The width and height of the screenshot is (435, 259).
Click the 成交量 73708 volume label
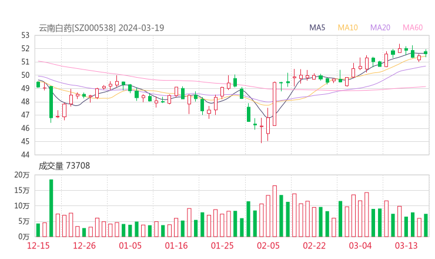[64, 165]
